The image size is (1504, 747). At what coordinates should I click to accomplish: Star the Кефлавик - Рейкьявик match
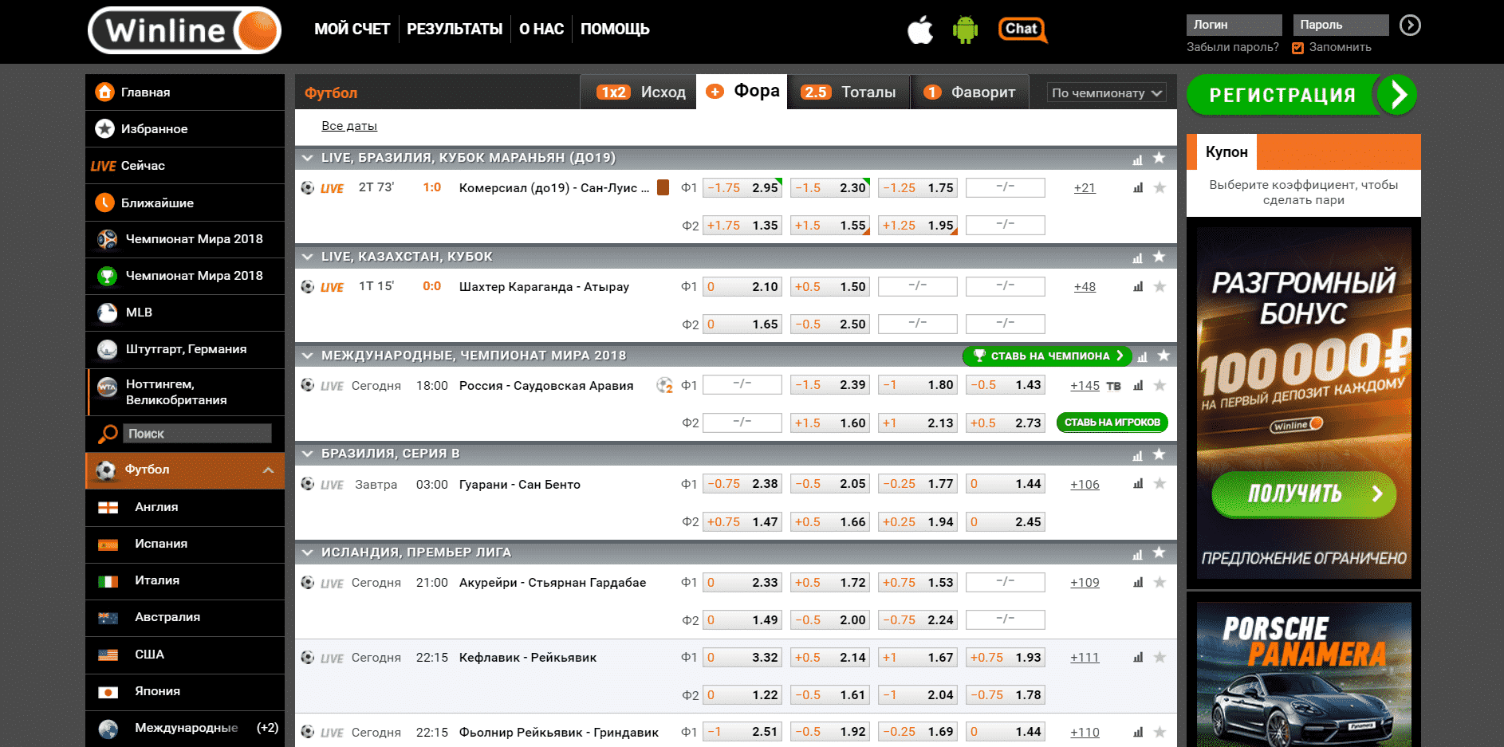(x=1160, y=658)
